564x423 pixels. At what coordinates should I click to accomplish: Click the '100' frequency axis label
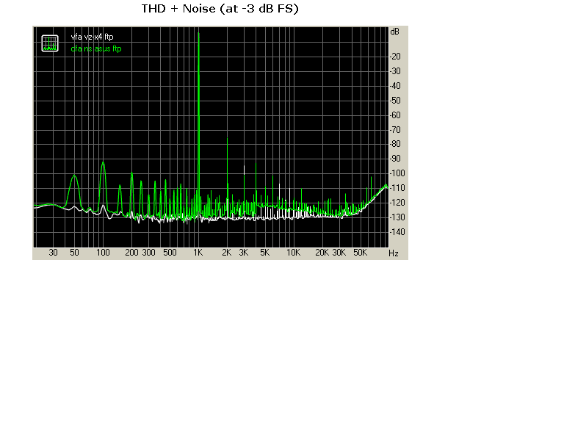[x=104, y=253]
